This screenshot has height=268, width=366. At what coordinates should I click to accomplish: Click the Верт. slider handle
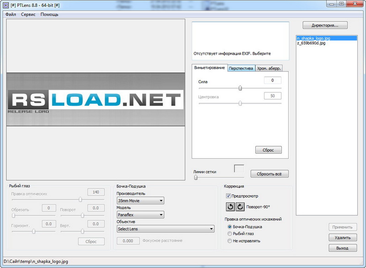[82, 231]
